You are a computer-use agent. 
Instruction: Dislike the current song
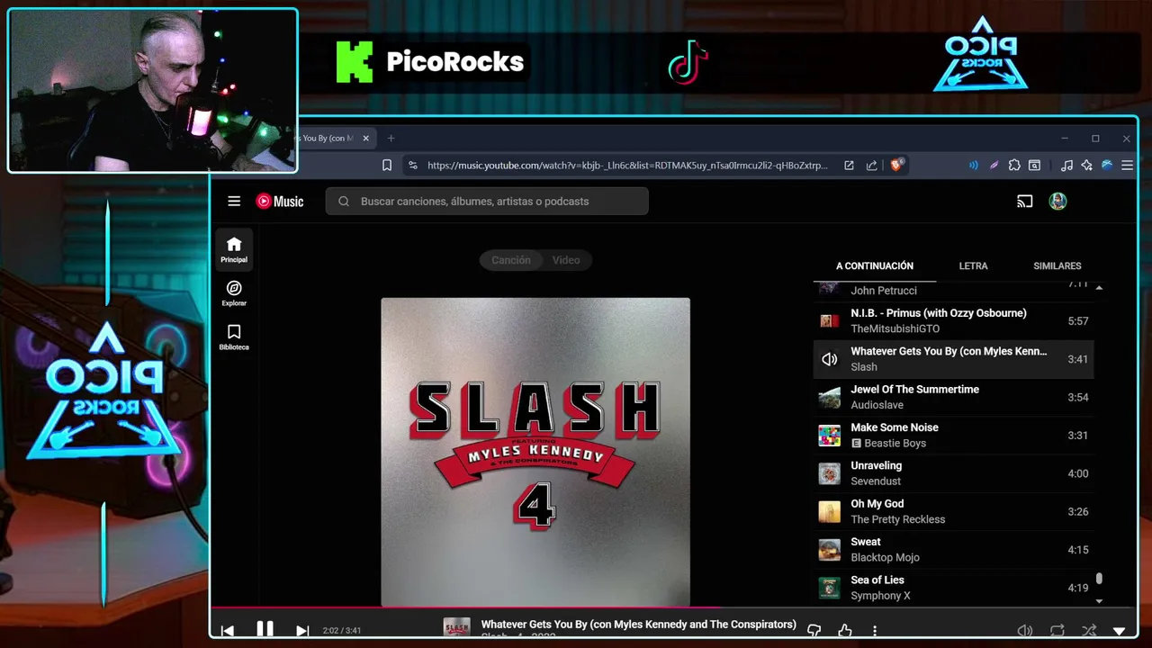click(x=814, y=631)
